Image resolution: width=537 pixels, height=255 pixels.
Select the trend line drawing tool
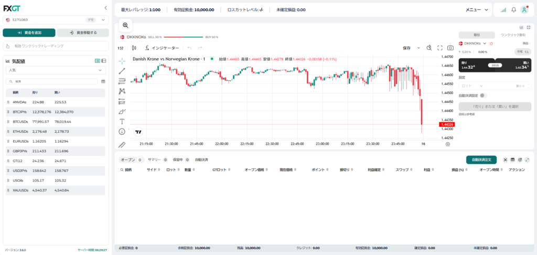tap(122, 71)
